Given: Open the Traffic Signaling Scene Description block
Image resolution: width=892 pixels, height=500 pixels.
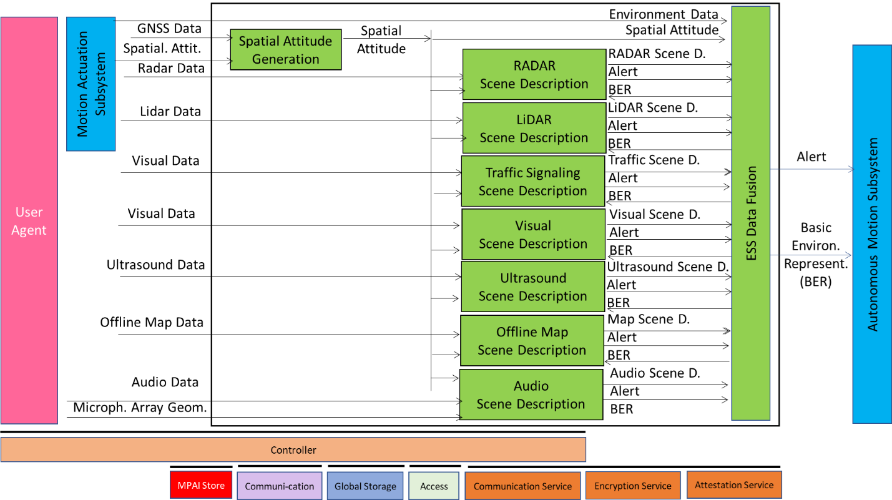Looking at the screenshot, I should coord(532,181).
